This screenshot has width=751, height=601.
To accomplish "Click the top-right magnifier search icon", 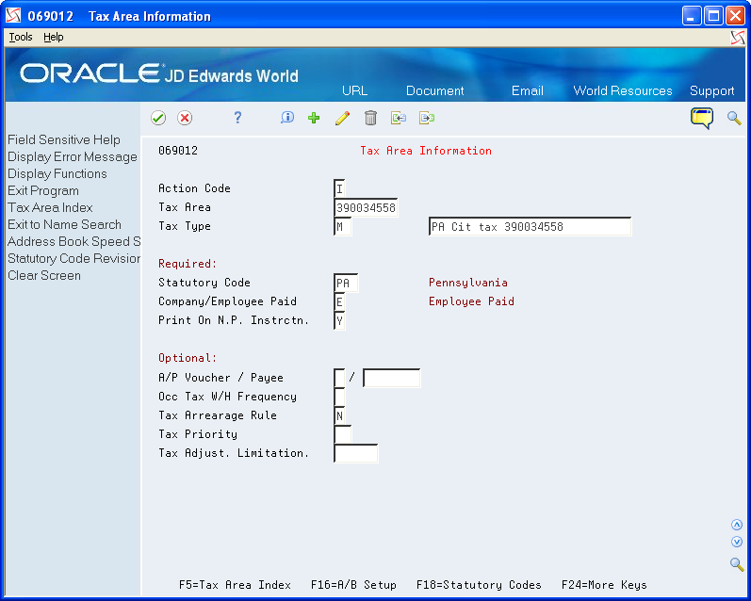I will tap(734, 118).
